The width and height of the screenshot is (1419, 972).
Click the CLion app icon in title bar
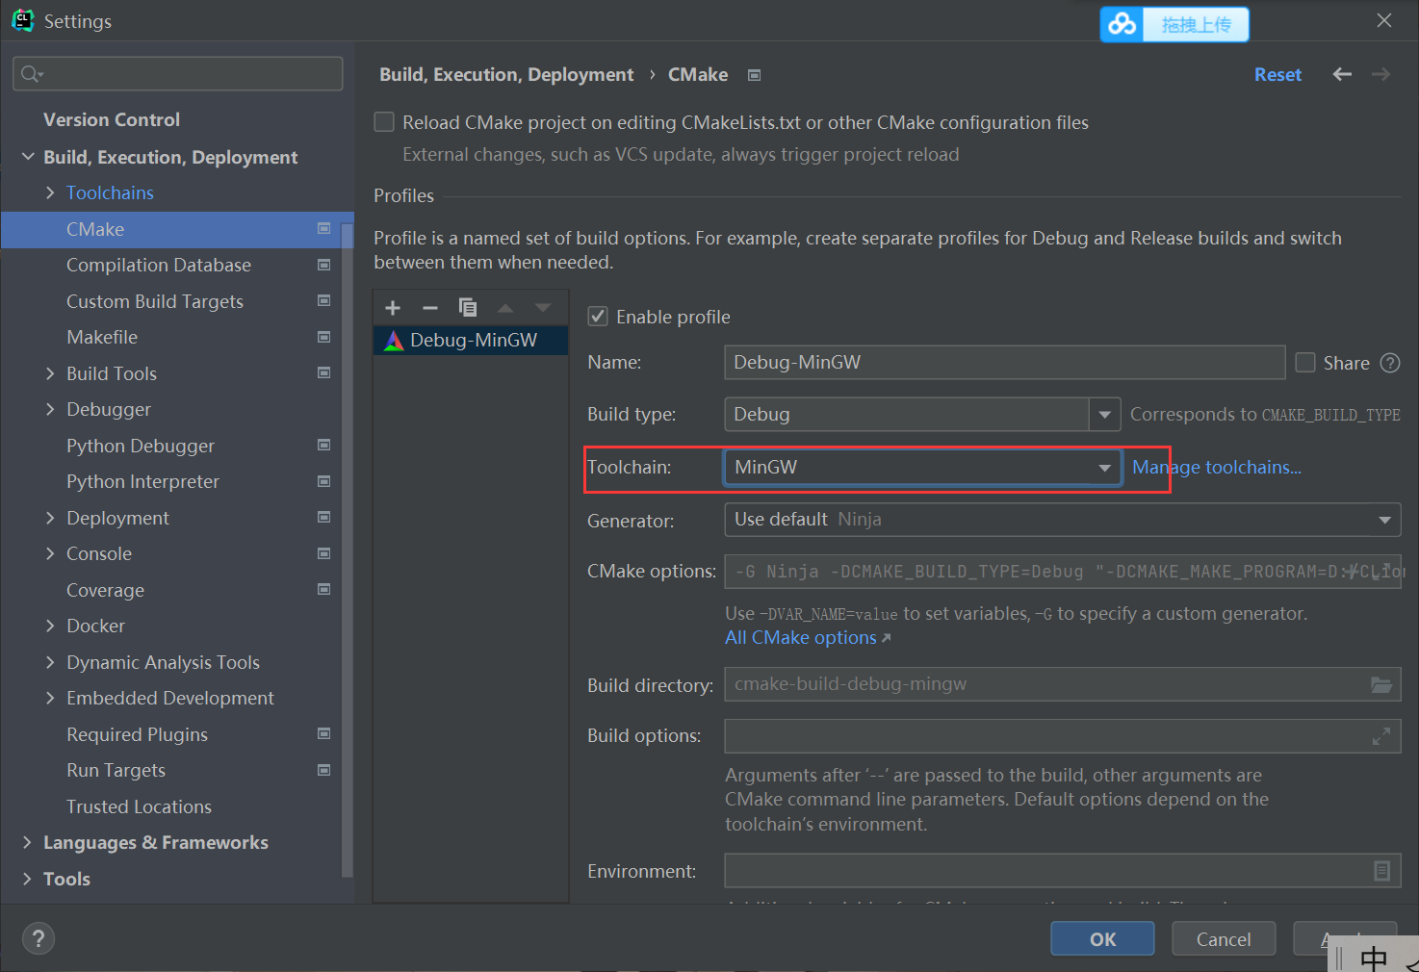[22, 20]
